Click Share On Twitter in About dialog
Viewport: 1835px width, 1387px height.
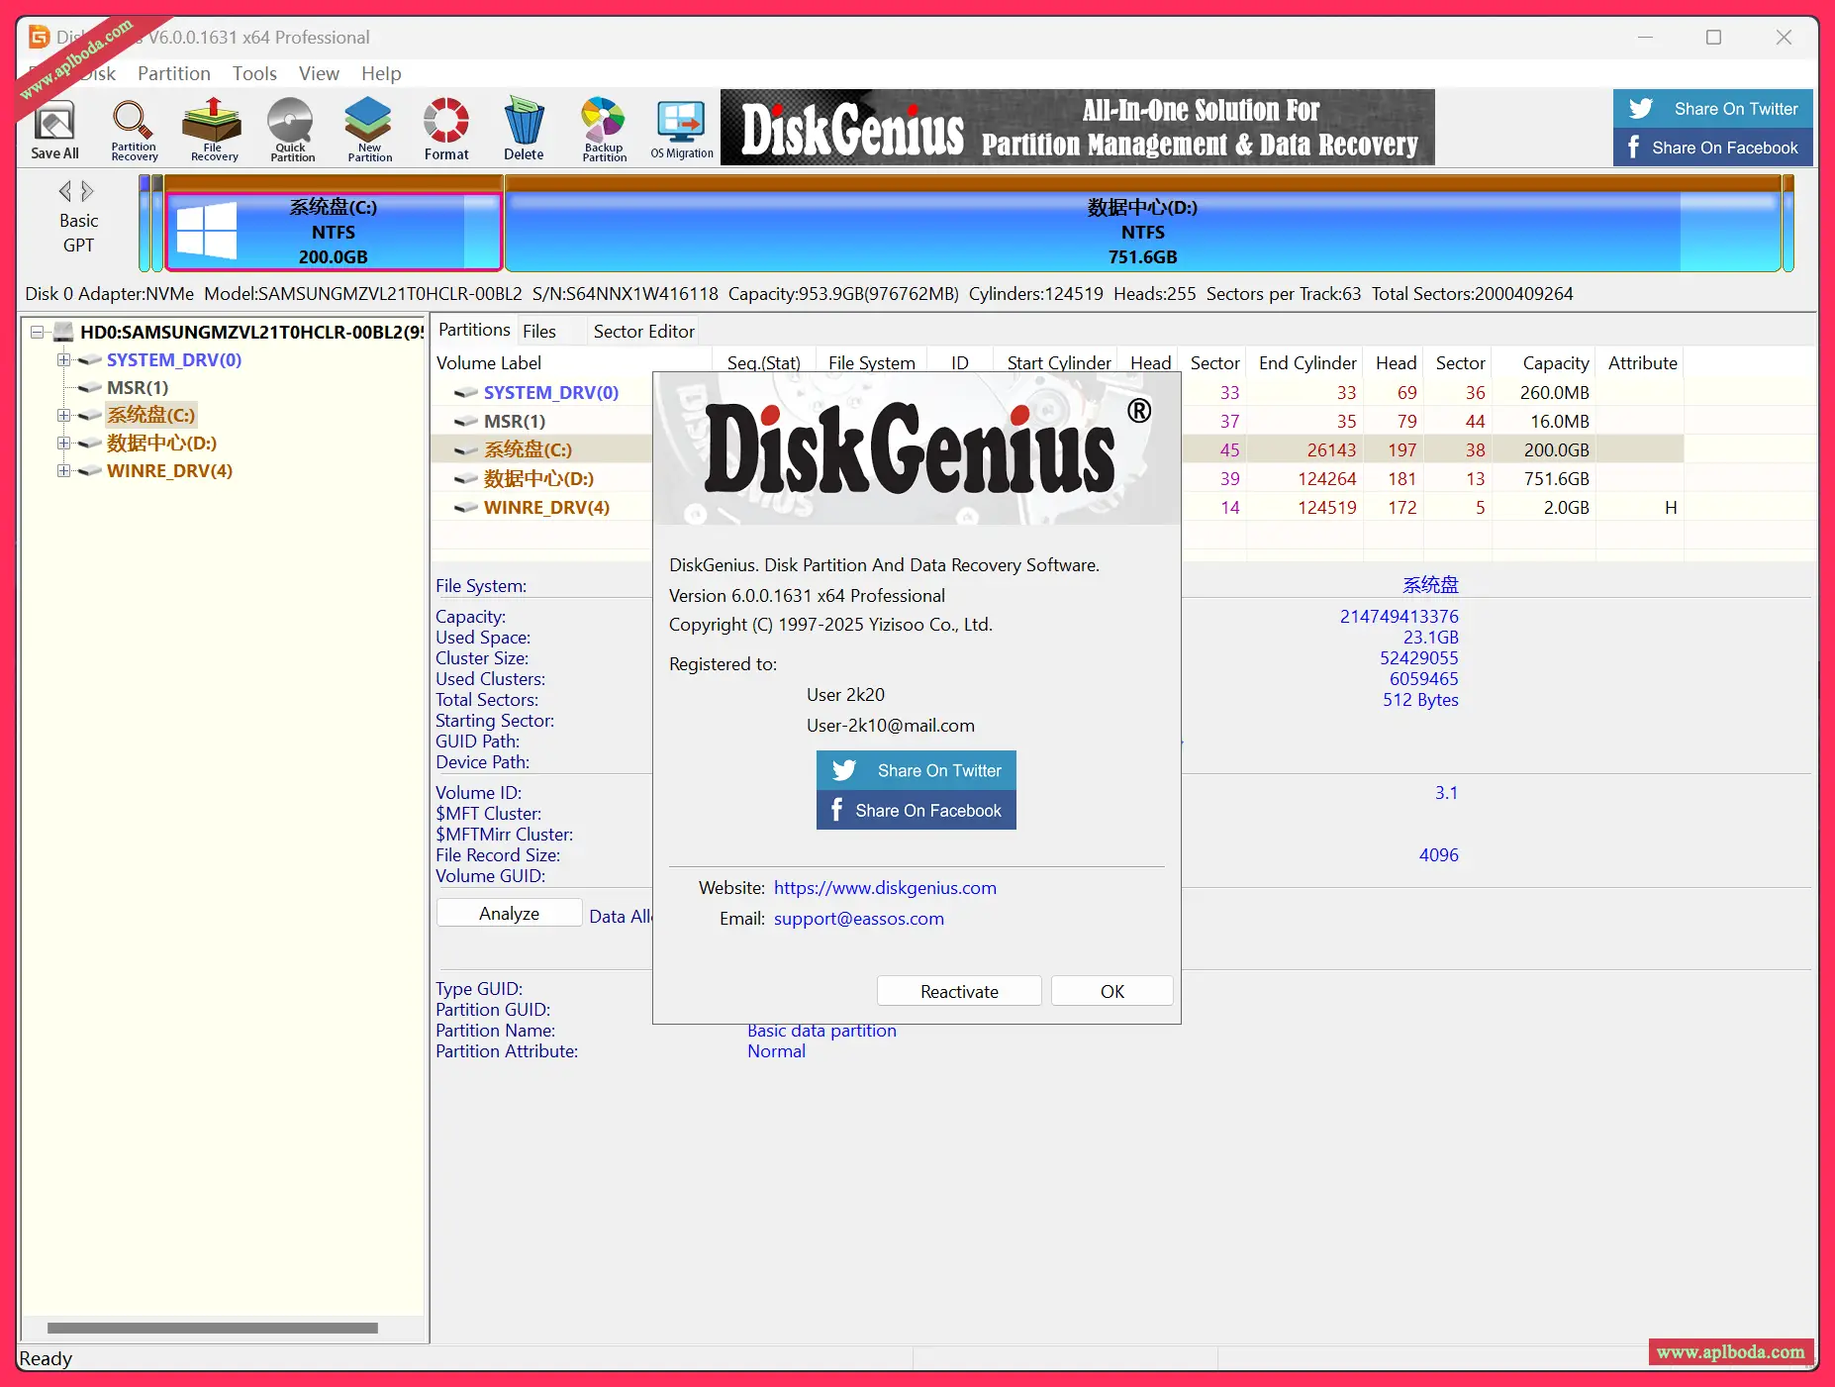[917, 770]
